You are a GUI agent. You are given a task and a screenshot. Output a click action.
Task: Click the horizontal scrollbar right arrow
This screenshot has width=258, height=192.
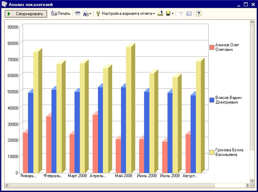(x=247, y=185)
